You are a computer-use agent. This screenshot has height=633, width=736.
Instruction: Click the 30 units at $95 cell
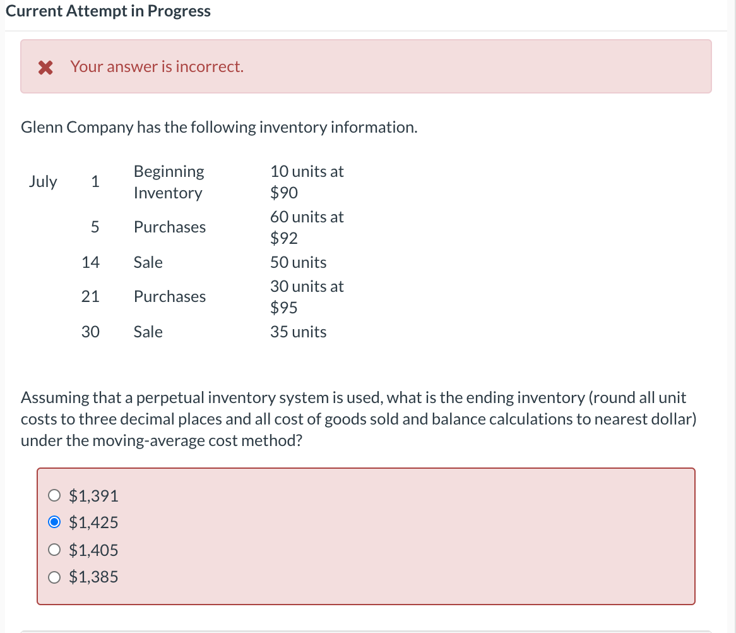click(307, 296)
